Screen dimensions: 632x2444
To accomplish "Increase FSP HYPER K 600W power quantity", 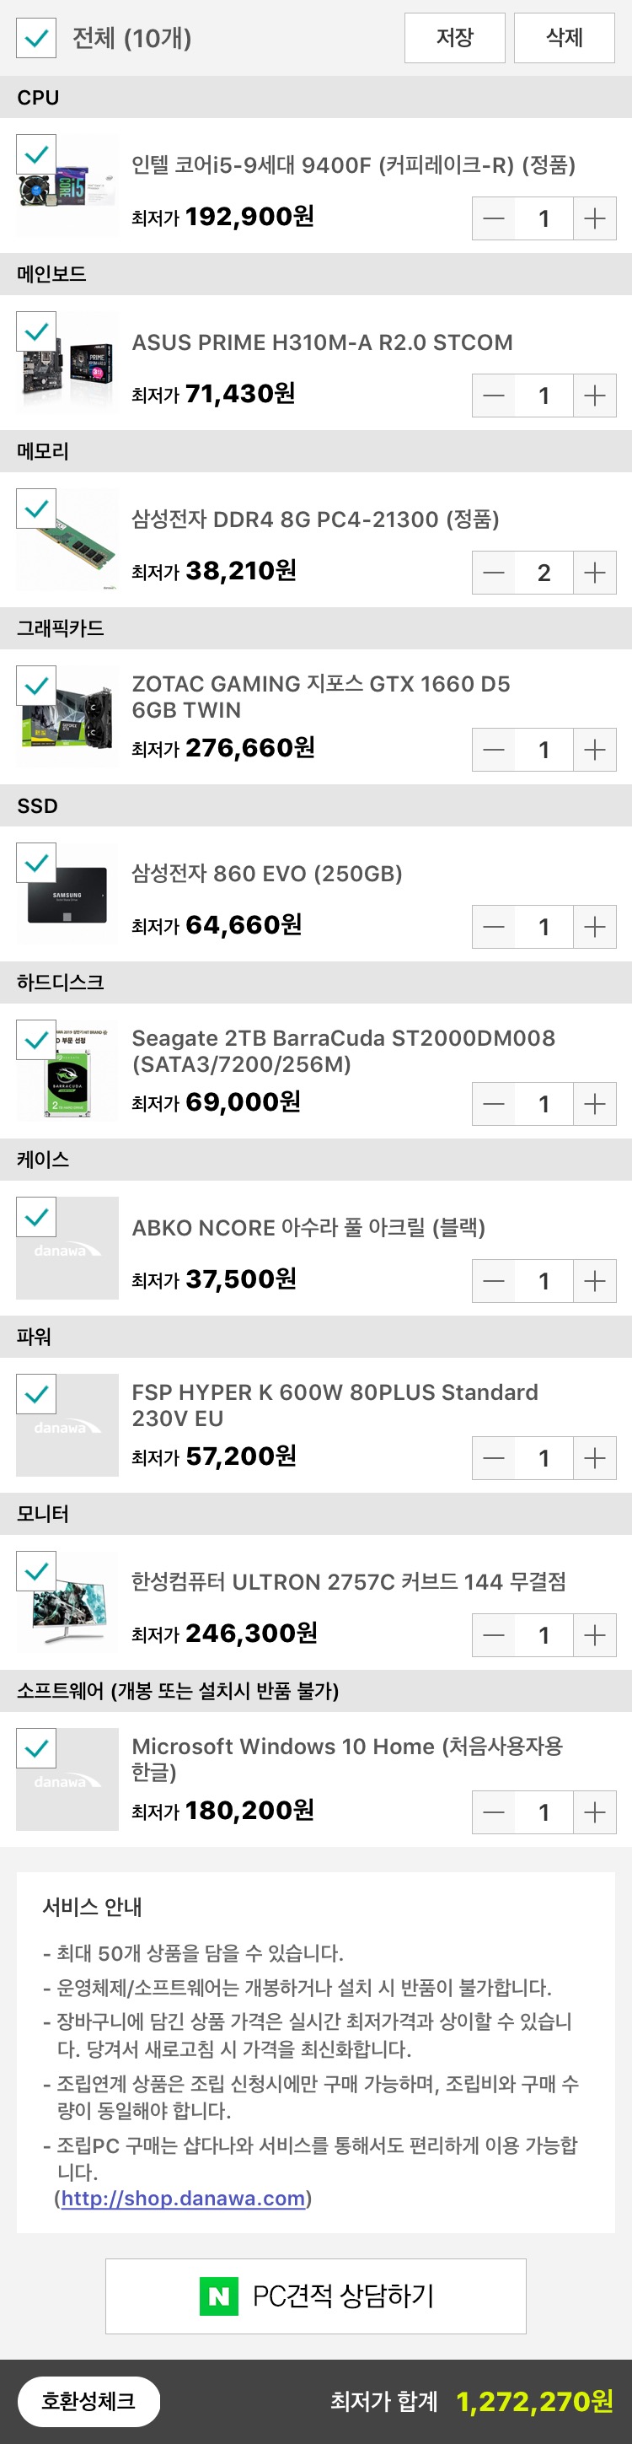I will pyautogui.click(x=594, y=1458).
